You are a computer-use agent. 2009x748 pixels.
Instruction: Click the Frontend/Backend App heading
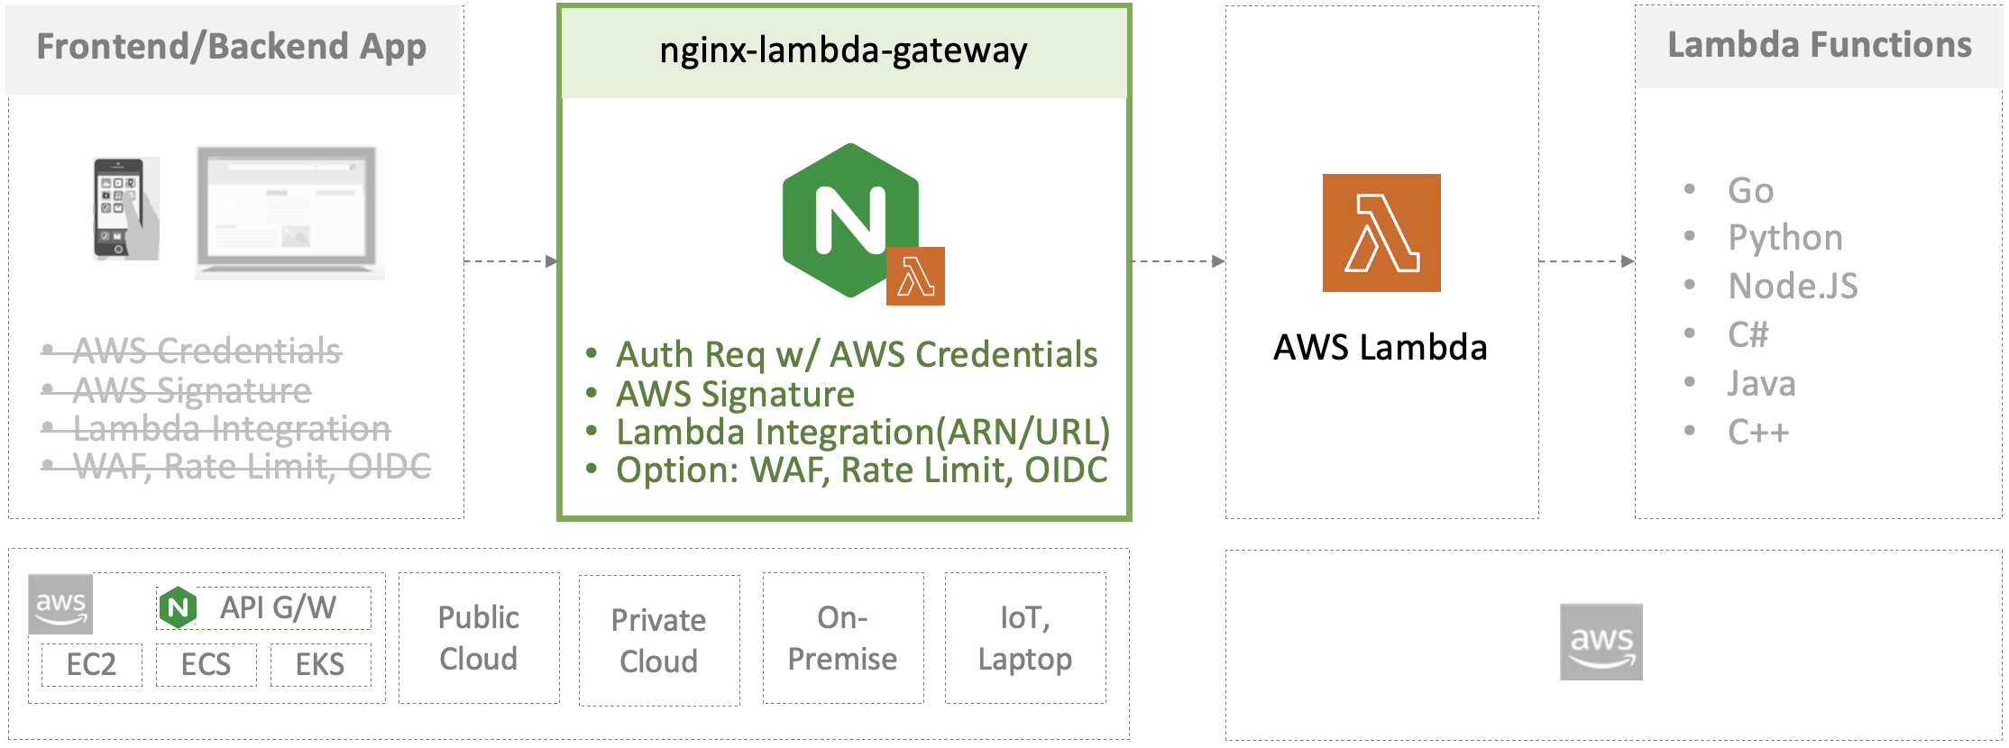coord(232,47)
